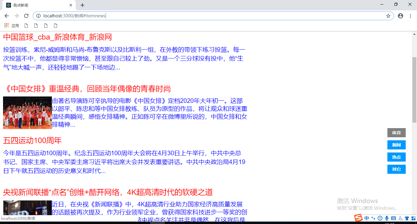Open the fourth blank page bookmark icon
This screenshot has width=417, height=224.
[x=56, y=26]
